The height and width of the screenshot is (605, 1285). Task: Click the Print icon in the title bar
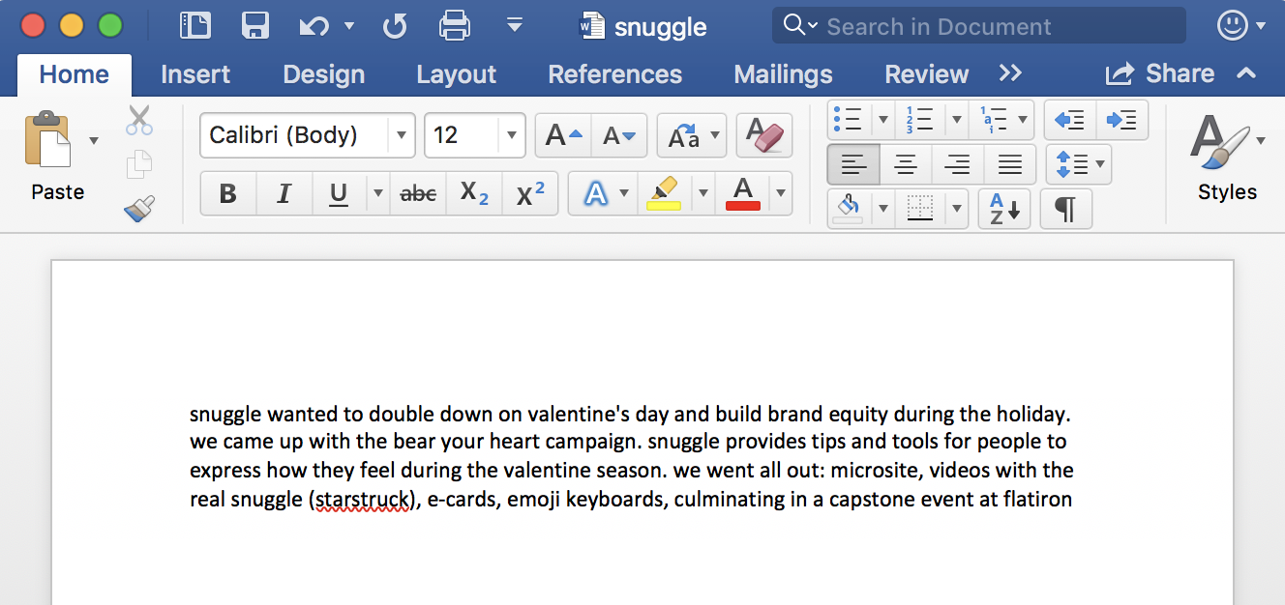pyautogui.click(x=455, y=26)
